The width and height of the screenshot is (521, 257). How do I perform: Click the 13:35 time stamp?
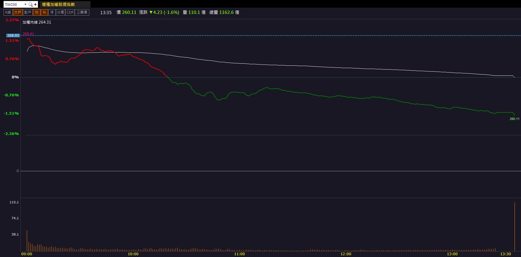[x=106, y=12]
